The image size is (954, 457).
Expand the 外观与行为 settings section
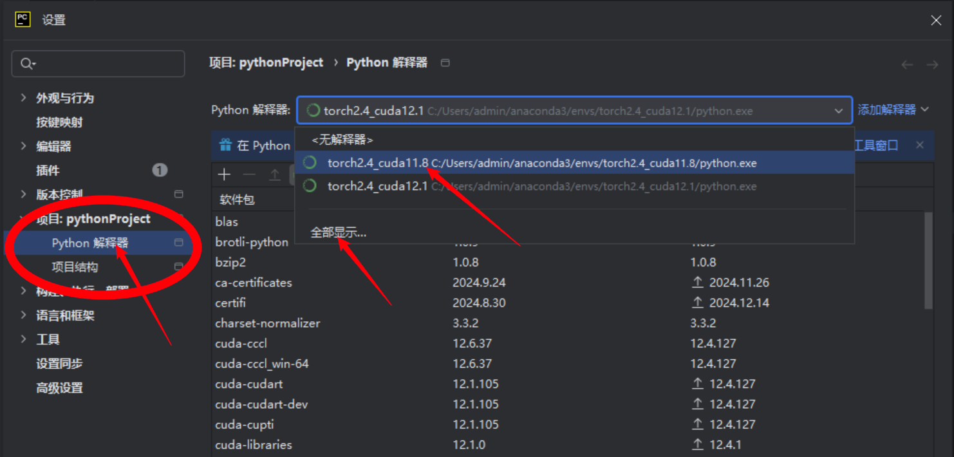click(x=24, y=98)
